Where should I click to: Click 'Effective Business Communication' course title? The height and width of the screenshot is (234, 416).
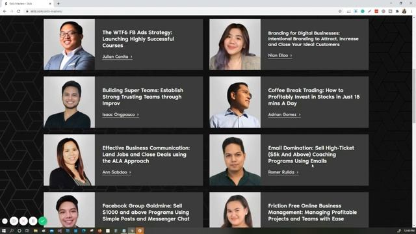pos(146,155)
